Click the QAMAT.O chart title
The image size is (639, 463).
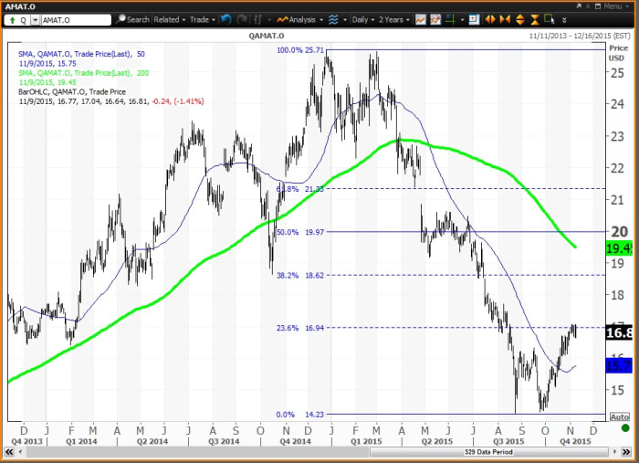(x=267, y=36)
